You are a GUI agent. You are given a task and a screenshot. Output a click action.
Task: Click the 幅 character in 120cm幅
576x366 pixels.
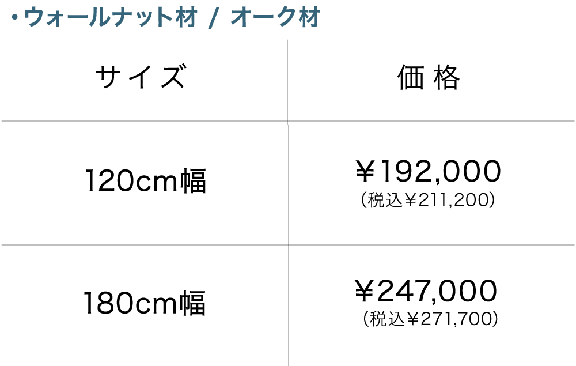click(194, 181)
